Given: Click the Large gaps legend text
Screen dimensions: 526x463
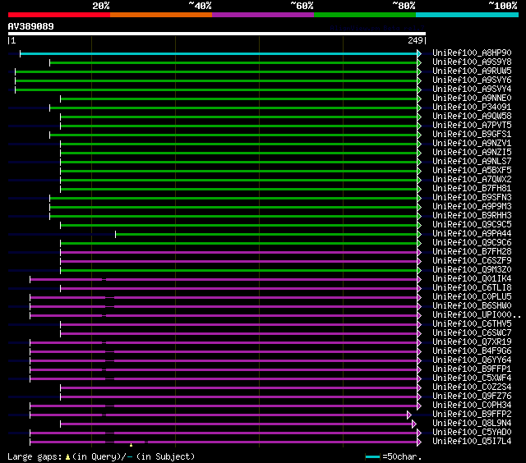Looking at the screenshot, I should pyautogui.click(x=101, y=457).
